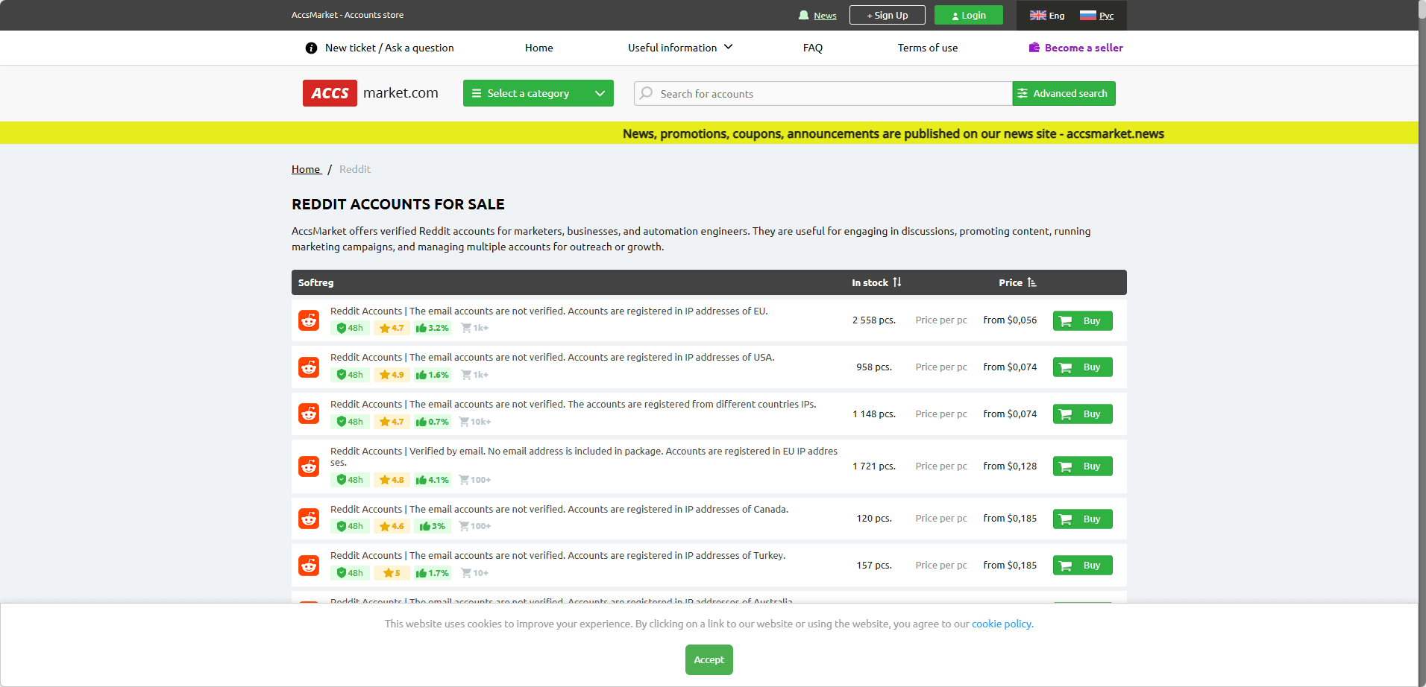1426x687 pixels.
Task: Expand the Useful information menu
Action: [680, 48]
